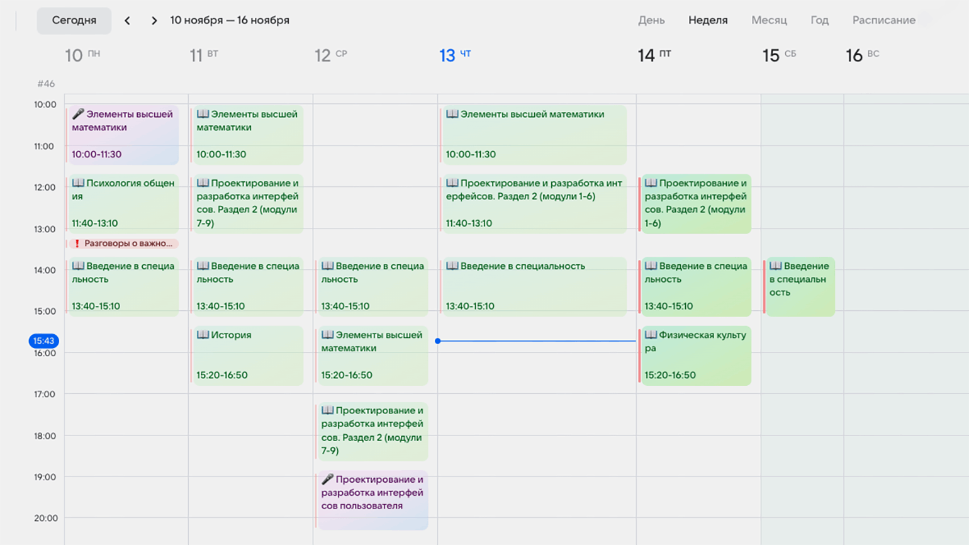
Task: Open Wednesday 15:20 Элементы высшей математики event
Action: click(x=372, y=355)
